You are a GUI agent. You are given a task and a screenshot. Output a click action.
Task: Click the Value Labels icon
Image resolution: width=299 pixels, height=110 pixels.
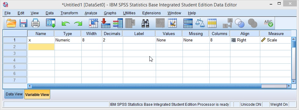tap(228, 23)
